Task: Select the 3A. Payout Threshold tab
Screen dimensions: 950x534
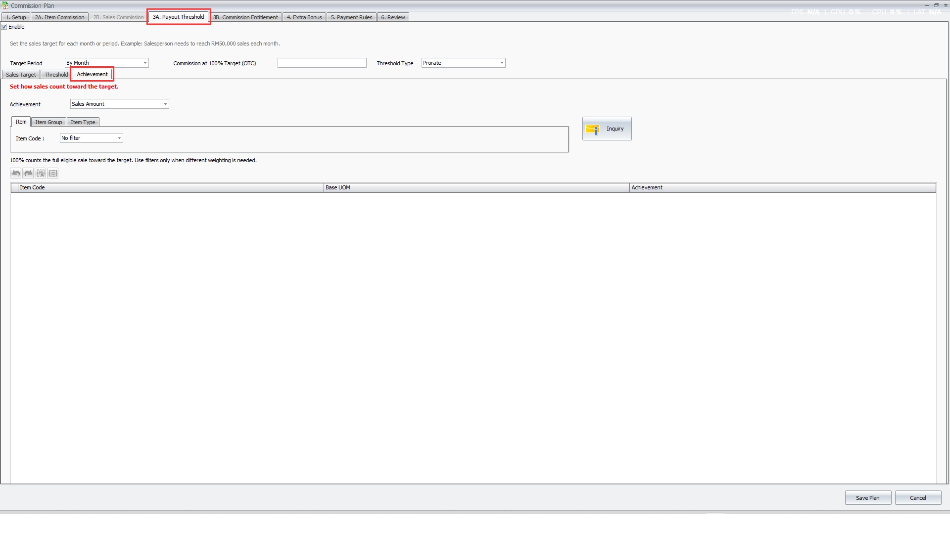Action: point(179,17)
